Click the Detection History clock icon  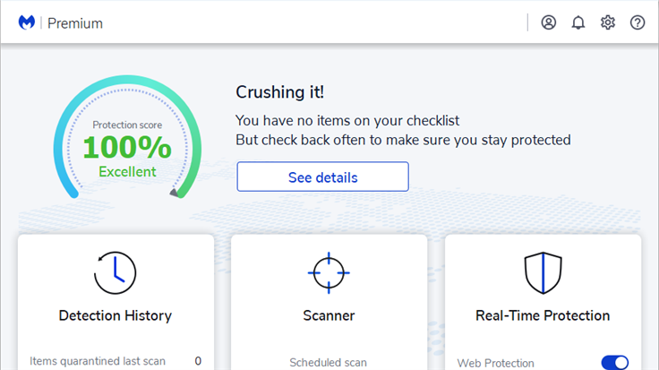pos(116,272)
